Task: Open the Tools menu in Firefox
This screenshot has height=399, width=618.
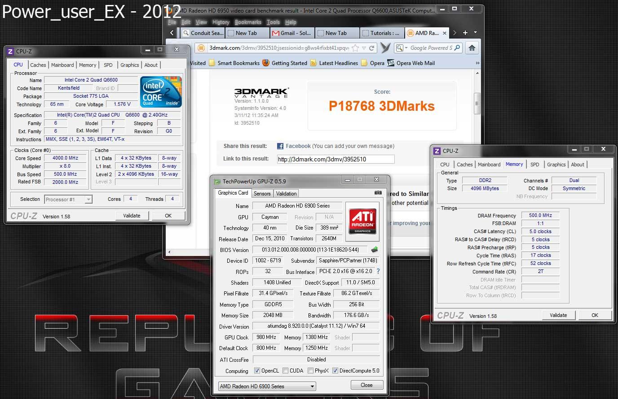Action: (x=273, y=22)
